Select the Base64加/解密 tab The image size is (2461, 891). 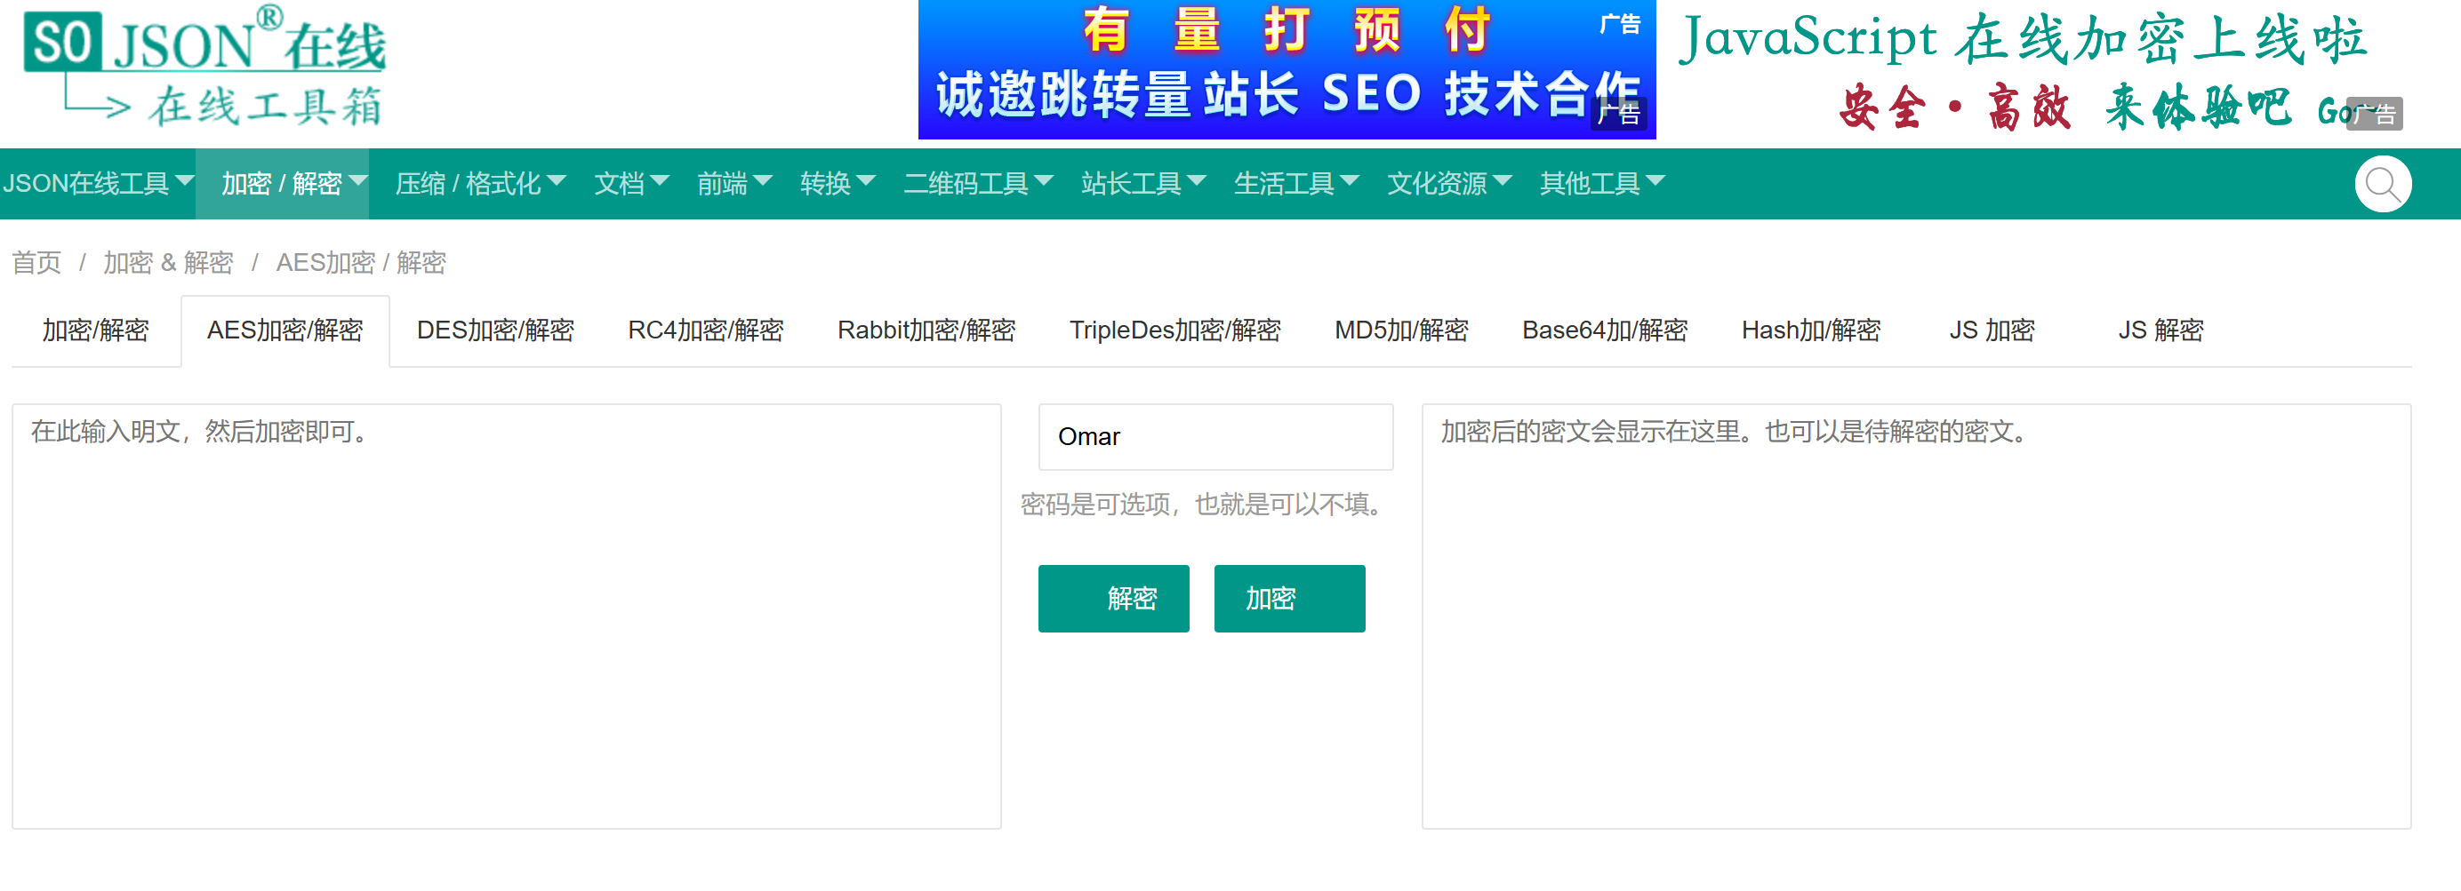coord(1604,330)
